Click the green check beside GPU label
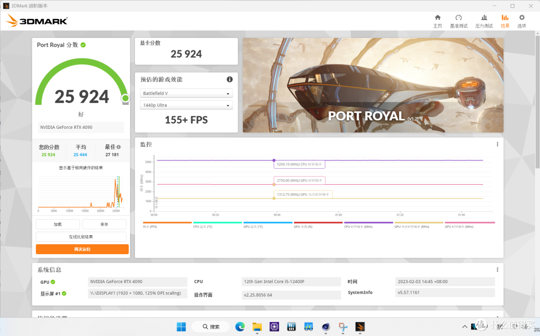540x336 pixels. (x=52, y=282)
